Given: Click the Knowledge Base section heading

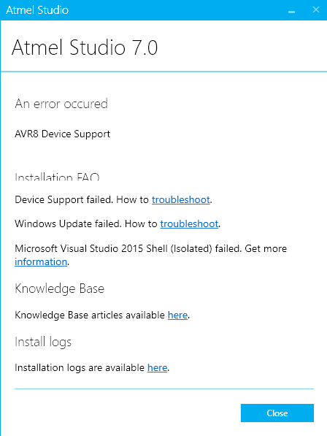Looking at the screenshot, I should coord(59,288).
